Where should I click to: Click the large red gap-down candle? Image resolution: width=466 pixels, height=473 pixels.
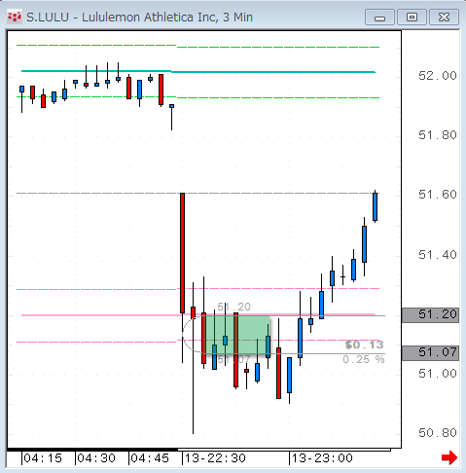183,253
